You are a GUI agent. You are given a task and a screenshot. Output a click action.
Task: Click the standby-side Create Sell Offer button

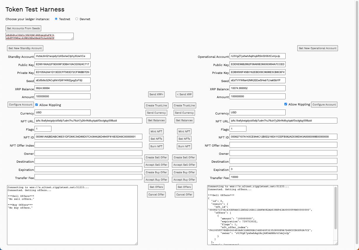pyautogui.click(x=156, y=157)
